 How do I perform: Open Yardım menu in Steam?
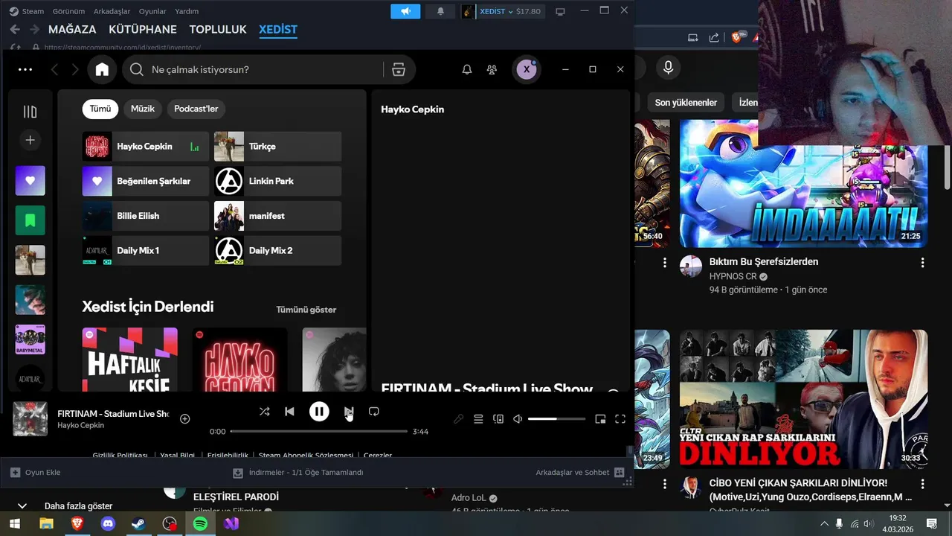point(186,11)
